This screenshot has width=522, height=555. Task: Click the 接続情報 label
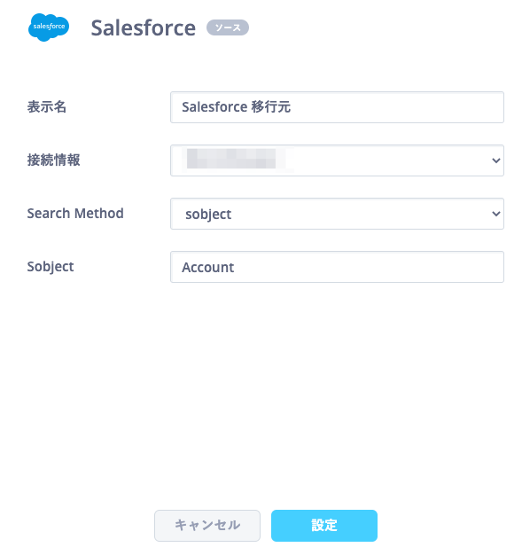click(53, 160)
